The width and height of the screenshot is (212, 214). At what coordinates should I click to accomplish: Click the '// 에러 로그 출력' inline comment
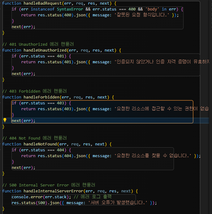(93, 197)
